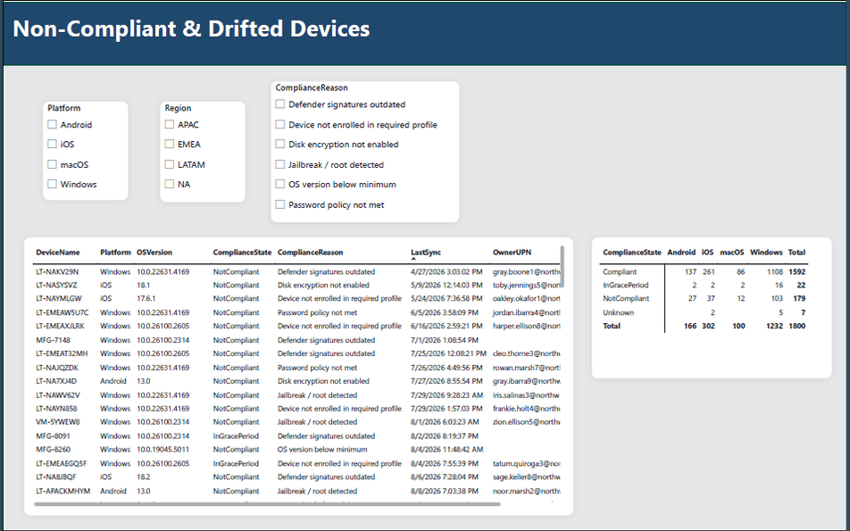This screenshot has width=850, height=531.
Task: Sort table by DeviceName column header
Action: coord(58,253)
